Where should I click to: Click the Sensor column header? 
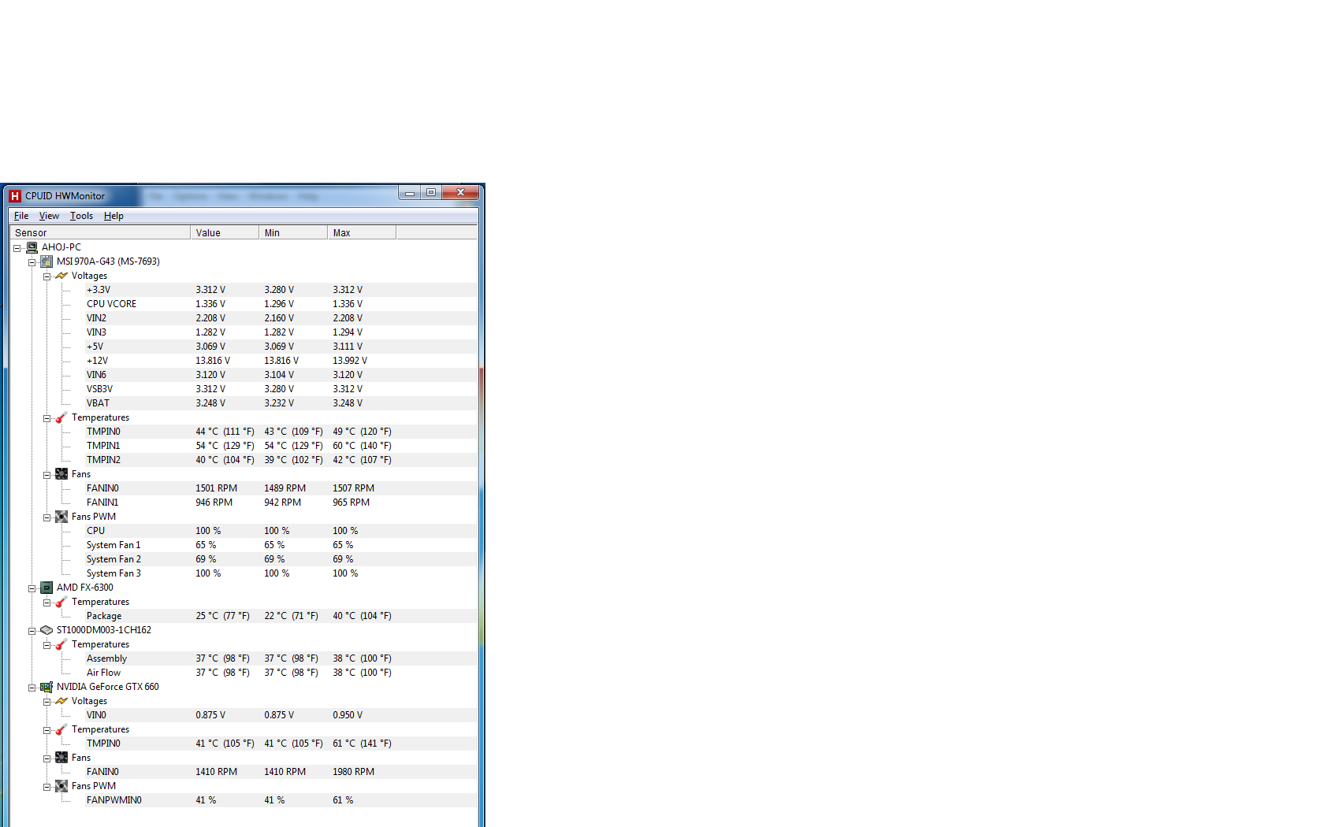[x=100, y=232]
